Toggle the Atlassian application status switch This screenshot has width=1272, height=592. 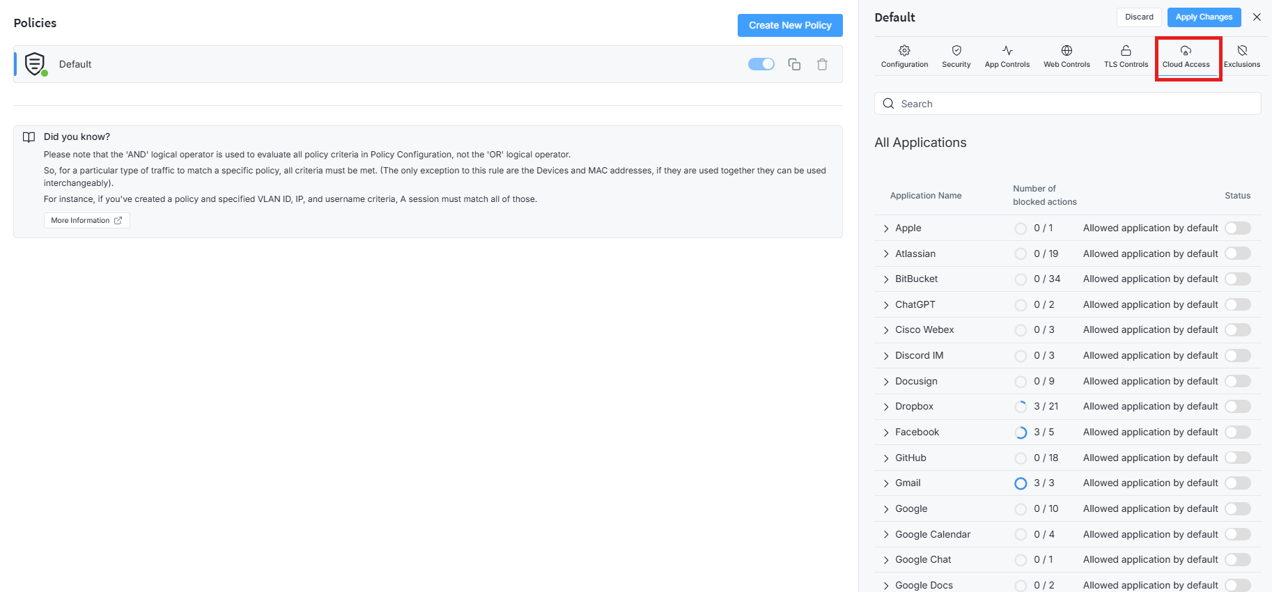[x=1238, y=254]
